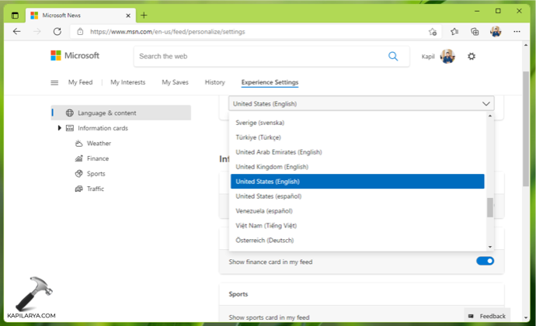This screenshot has height=326, width=536.
Task: Turn off the finance card toggle
Action: (x=485, y=262)
